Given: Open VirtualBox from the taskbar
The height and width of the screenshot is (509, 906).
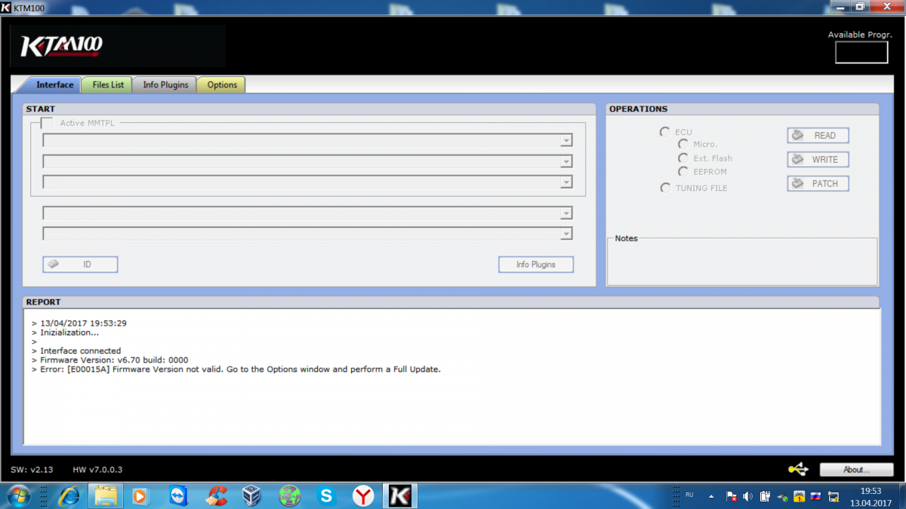Looking at the screenshot, I should [x=252, y=495].
